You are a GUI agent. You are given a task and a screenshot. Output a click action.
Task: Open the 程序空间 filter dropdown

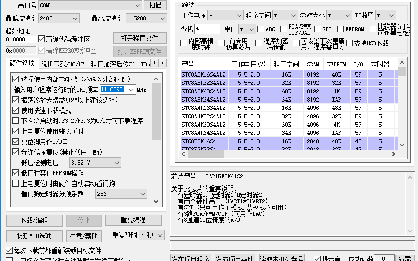click(285, 16)
